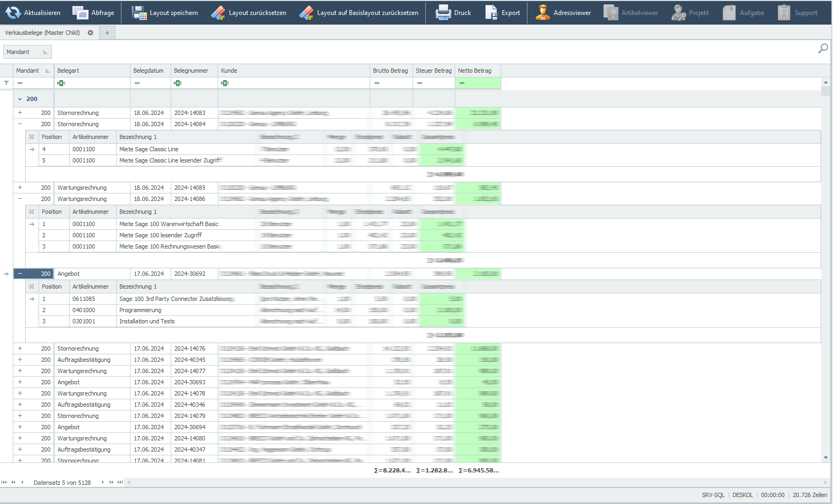This screenshot has width=833, height=504.
Task: Click the Aufgabe toolbar icon
Action: 729,12
